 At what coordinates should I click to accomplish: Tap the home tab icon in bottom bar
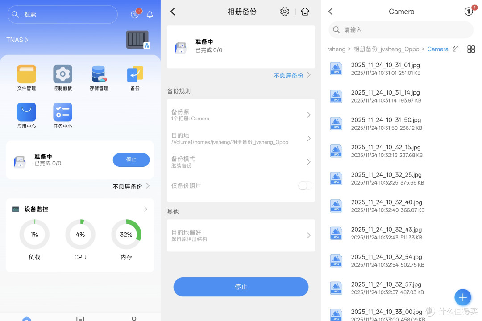point(27,318)
